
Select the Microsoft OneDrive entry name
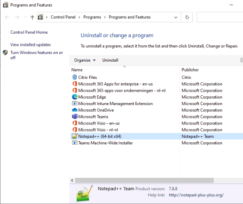[x=96, y=110]
